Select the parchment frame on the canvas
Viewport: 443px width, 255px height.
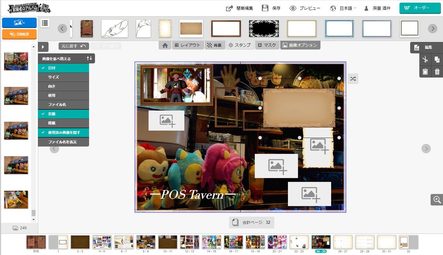(299, 108)
